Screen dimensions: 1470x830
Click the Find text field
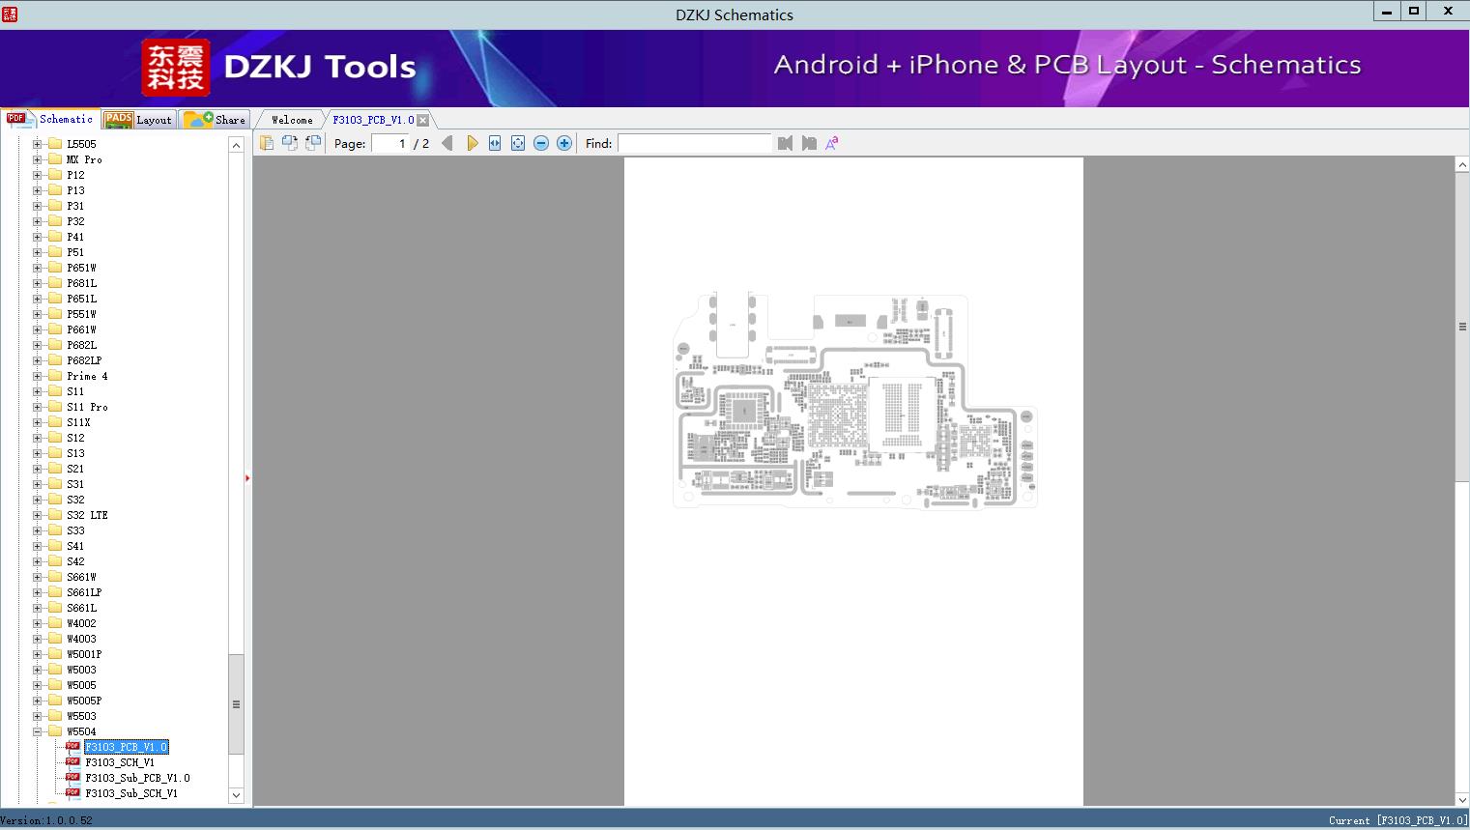(694, 143)
